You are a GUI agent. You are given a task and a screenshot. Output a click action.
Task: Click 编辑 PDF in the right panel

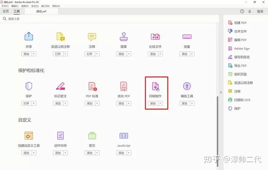pyautogui.click(x=237, y=40)
